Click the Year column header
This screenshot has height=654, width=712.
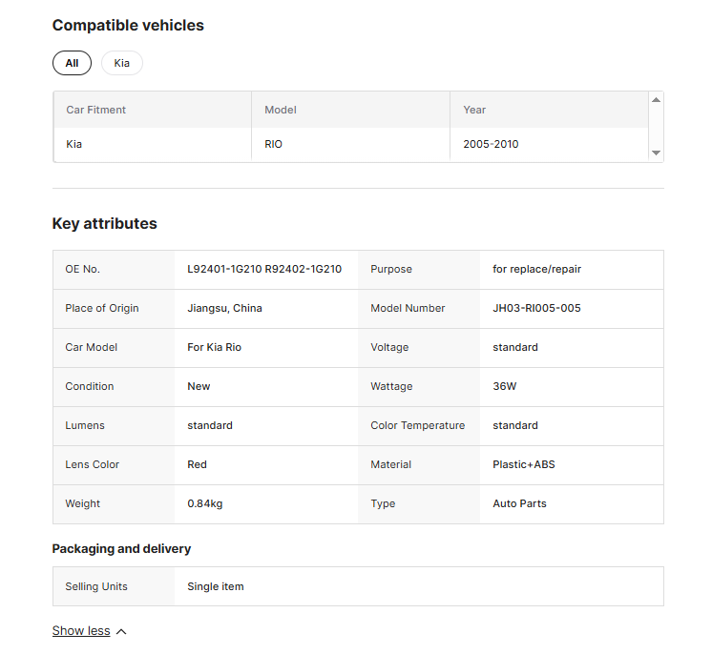point(474,110)
